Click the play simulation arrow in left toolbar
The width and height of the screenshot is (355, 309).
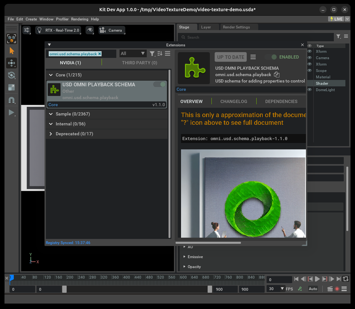tap(11, 112)
